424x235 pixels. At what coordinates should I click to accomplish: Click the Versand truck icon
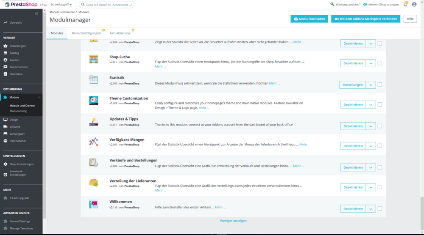(6, 127)
